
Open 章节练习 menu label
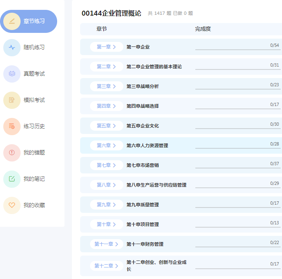(x=34, y=21)
